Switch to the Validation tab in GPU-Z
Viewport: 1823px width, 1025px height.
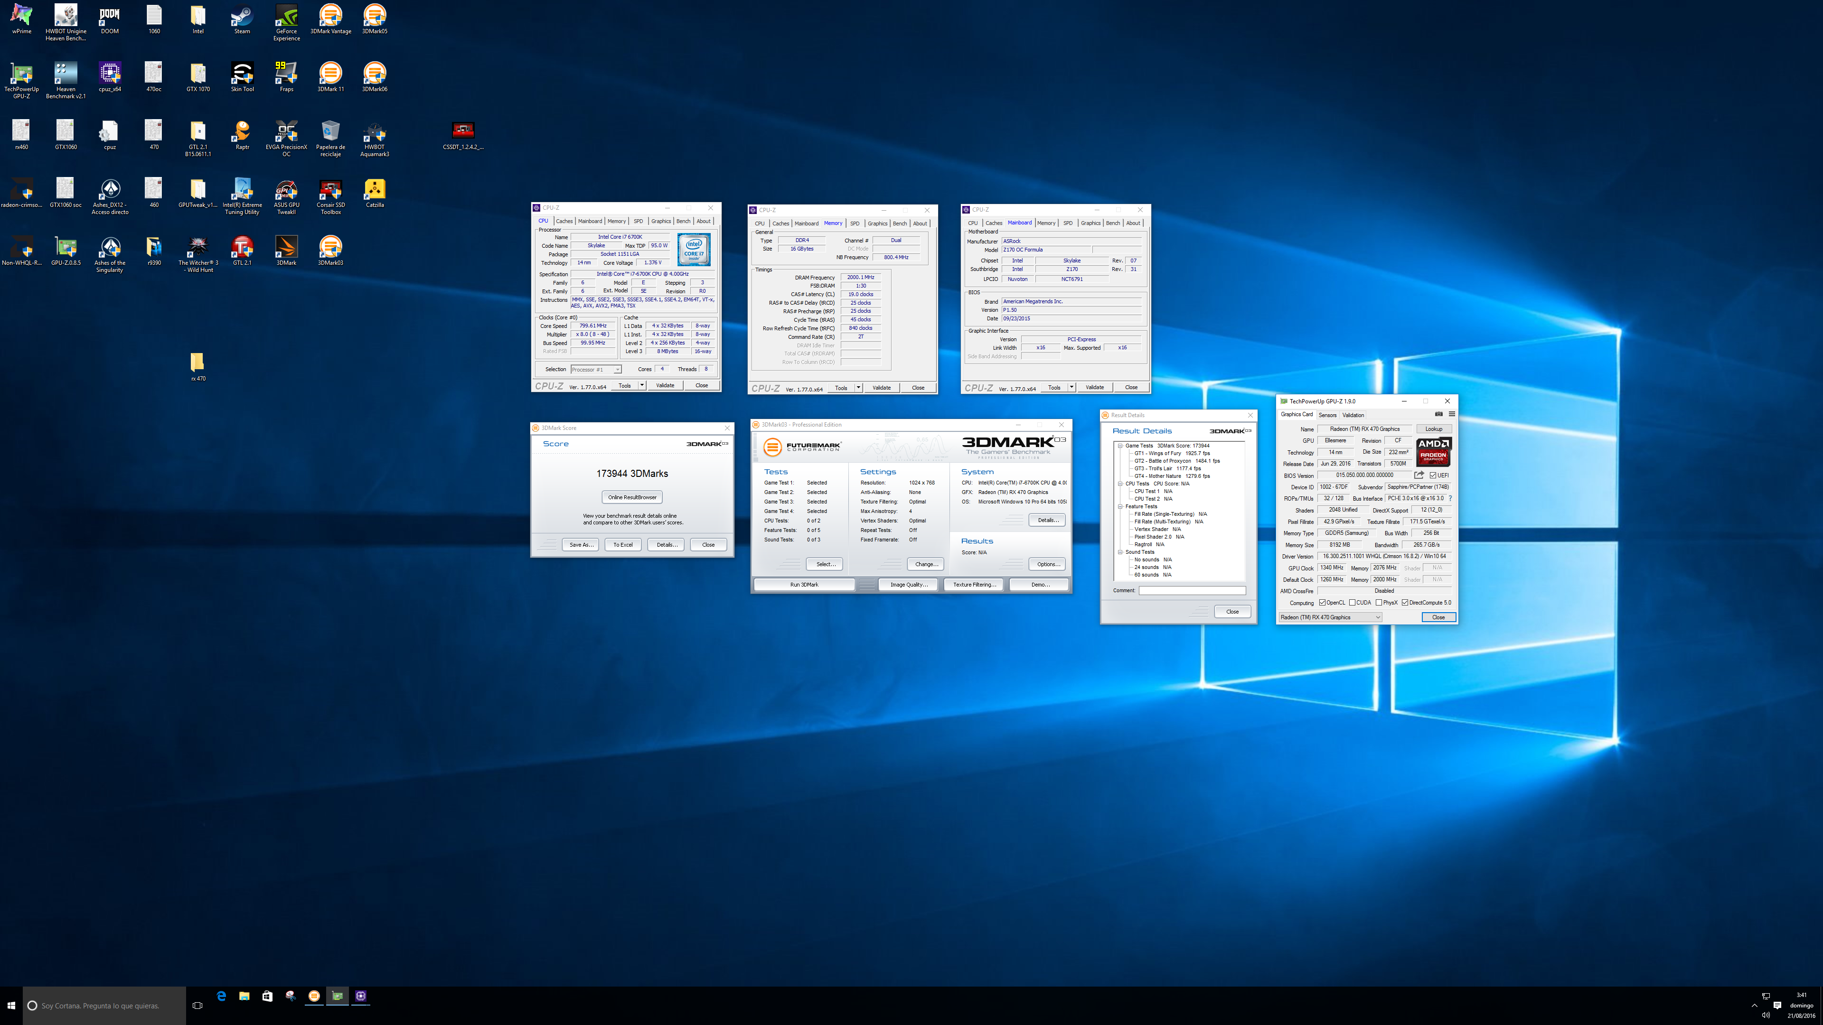[x=1353, y=415]
